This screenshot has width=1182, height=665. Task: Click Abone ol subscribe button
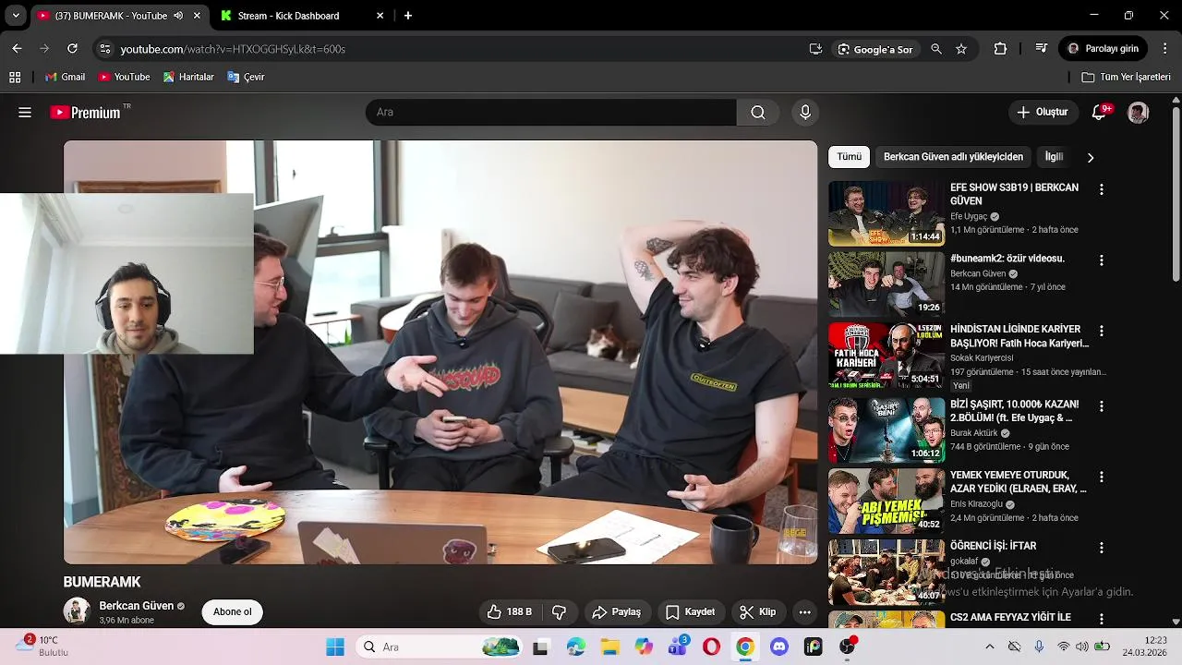[232, 611]
